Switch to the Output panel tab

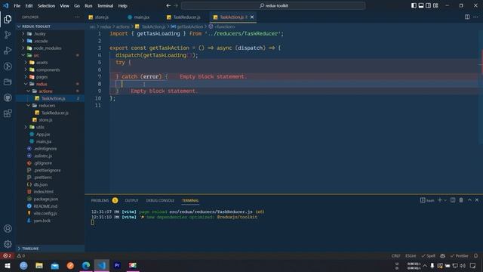131,200
